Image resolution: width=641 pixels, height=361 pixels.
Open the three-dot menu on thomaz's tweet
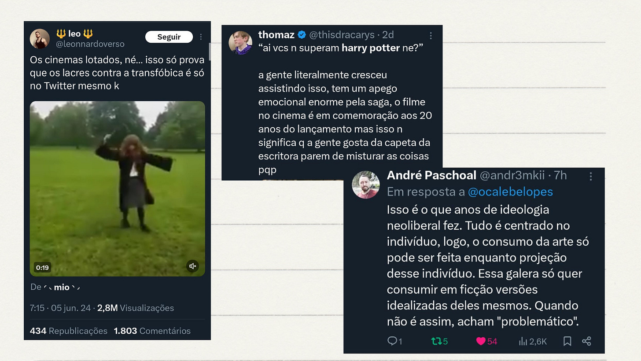431,36
